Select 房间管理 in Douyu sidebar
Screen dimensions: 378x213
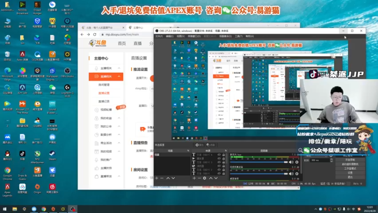coord(104,85)
